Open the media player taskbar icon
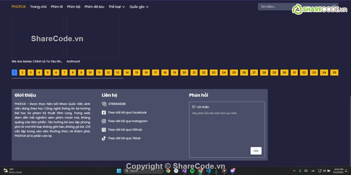 point(224,171)
